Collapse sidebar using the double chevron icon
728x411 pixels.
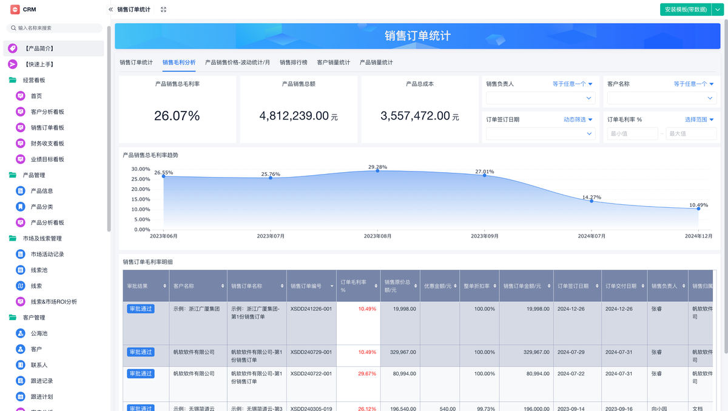click(x=110, y=10)
